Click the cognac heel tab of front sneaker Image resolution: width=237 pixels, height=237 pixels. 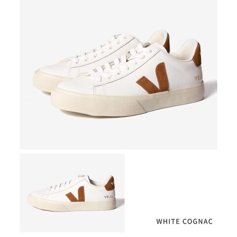coord(197,55)
